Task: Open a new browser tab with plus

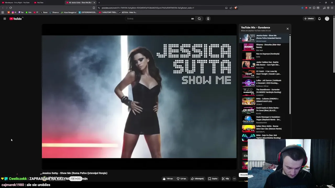Action: pos(99,3)
